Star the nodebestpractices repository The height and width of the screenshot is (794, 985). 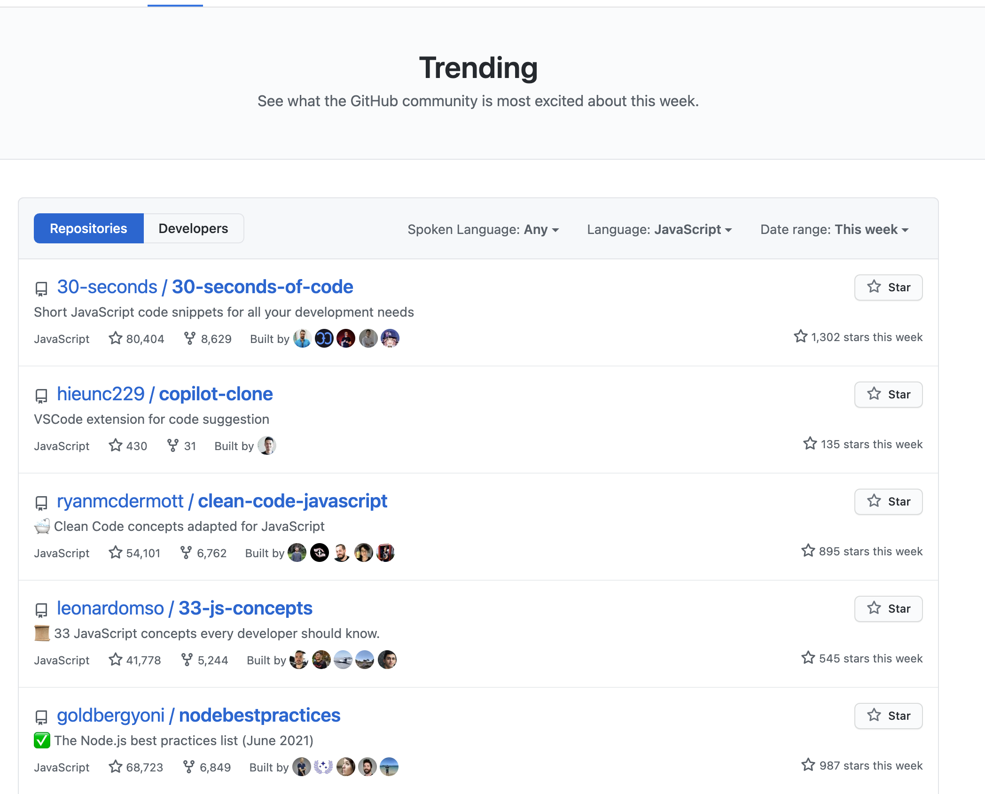(888, 716)
